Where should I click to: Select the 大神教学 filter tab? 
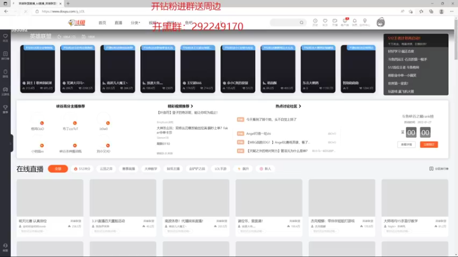click(x=151, y=168)
